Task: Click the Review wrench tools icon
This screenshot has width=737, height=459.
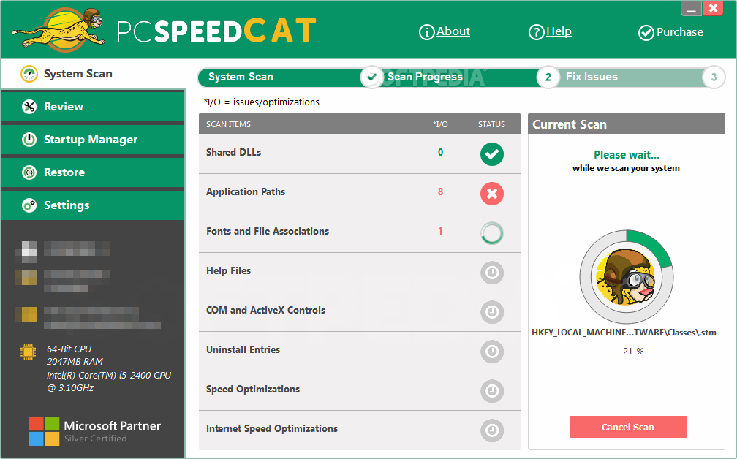Action: click(29, 107)
